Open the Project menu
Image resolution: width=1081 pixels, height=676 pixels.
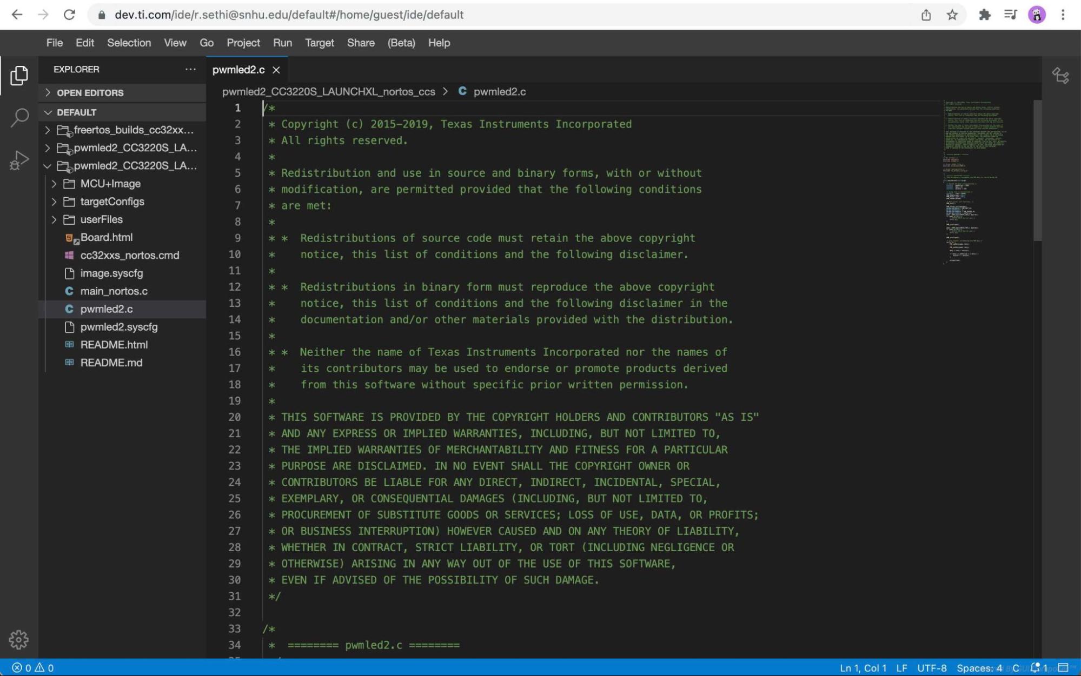[x=243, y=43]
